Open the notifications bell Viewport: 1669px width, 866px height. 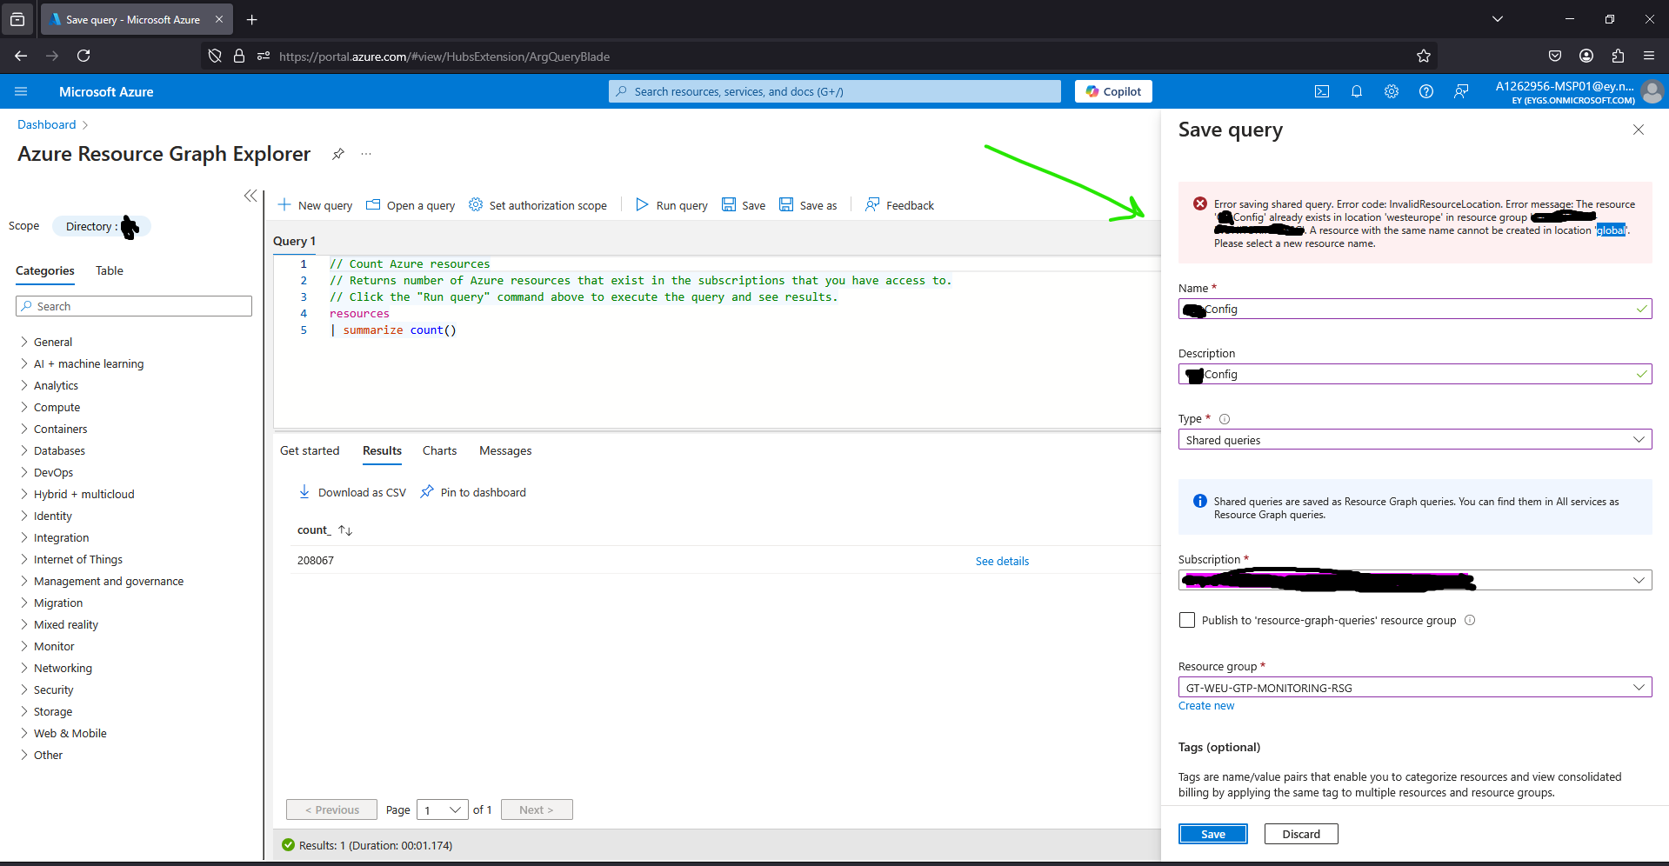click(x=1357, y=91)
